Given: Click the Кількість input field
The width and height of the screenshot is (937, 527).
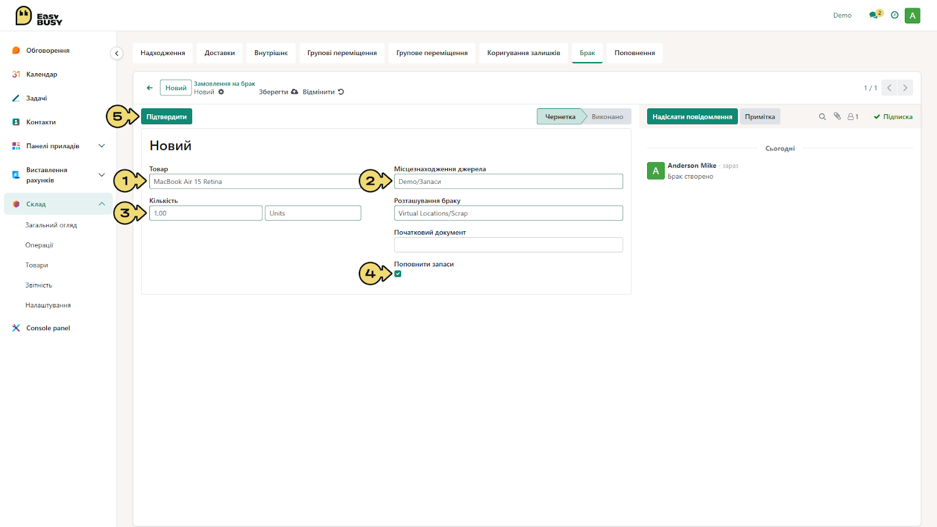Looking at the screenshot, I should point(206,213).
